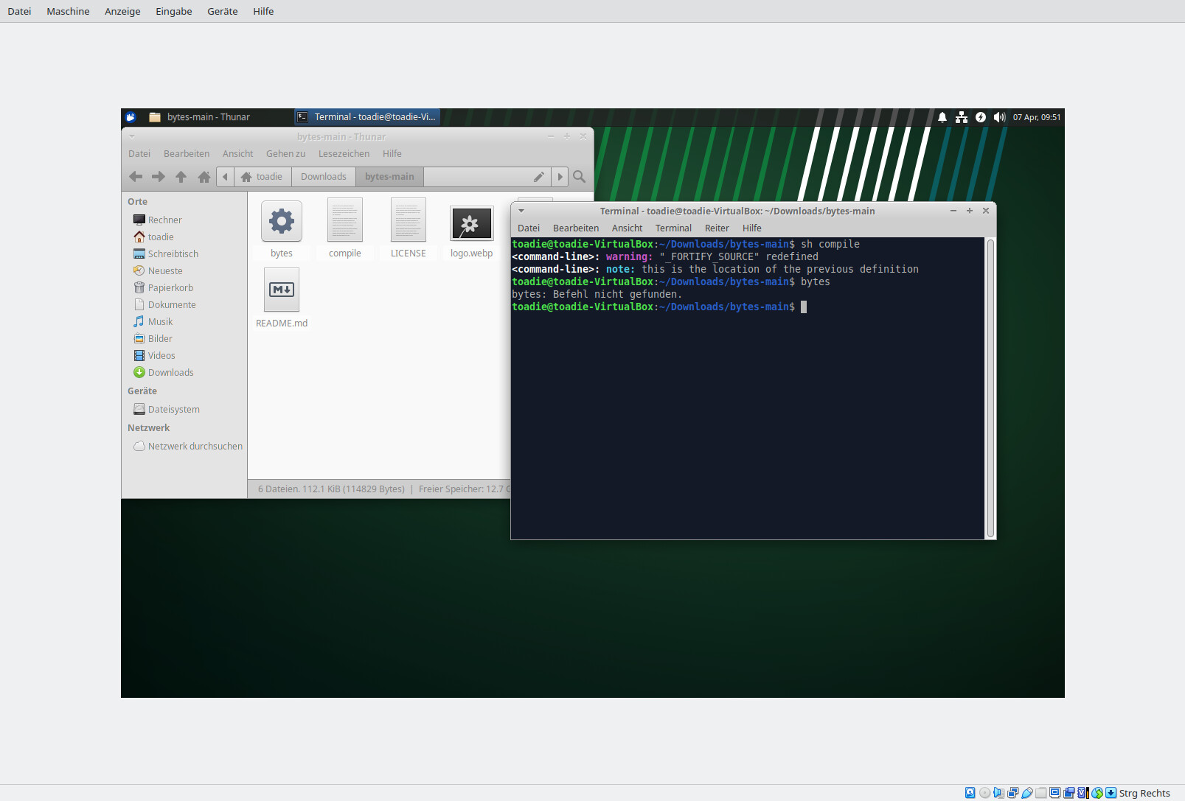Open Thunar Datei menu
The height and width of the screenshot is (801, 1185).
139,153
